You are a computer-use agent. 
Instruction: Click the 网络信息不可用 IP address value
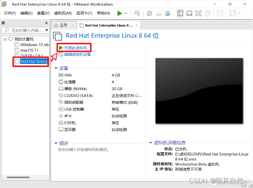(188, 169)
